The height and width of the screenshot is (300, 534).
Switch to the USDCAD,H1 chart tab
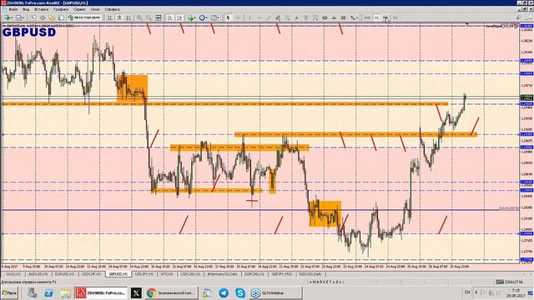click(190, 274)
